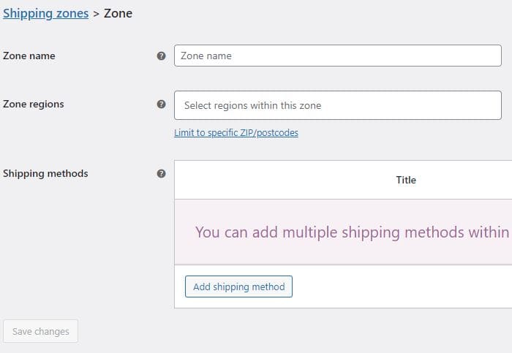The height and width of the screenshot is (353, 512).
Task: Click the methods table header row left of Title
Action: [x=284, y=180]
